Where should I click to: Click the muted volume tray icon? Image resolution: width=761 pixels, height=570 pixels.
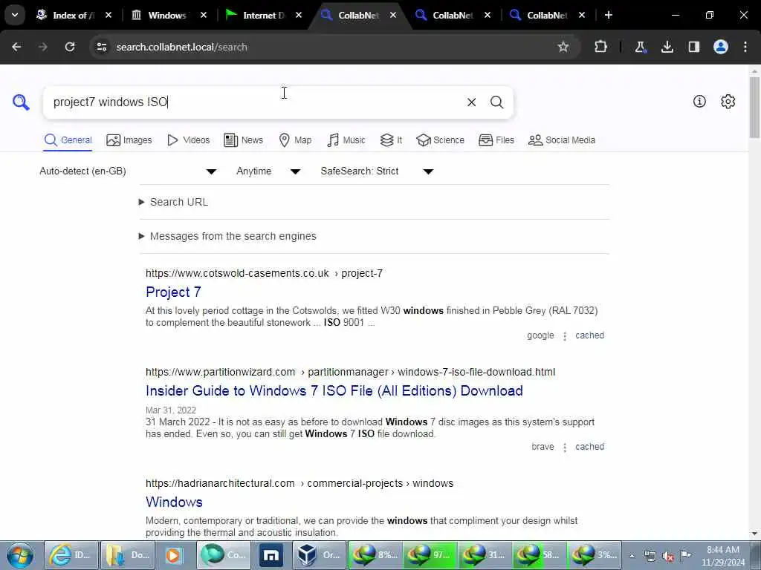tap(668, 556)
